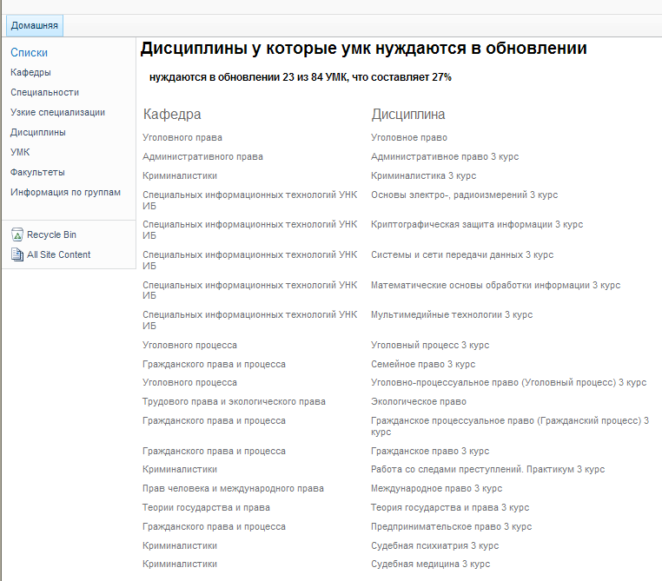Click the Дисциплина column header
The height and width of the screenshot is (581, 662).
tap(407, 115)
